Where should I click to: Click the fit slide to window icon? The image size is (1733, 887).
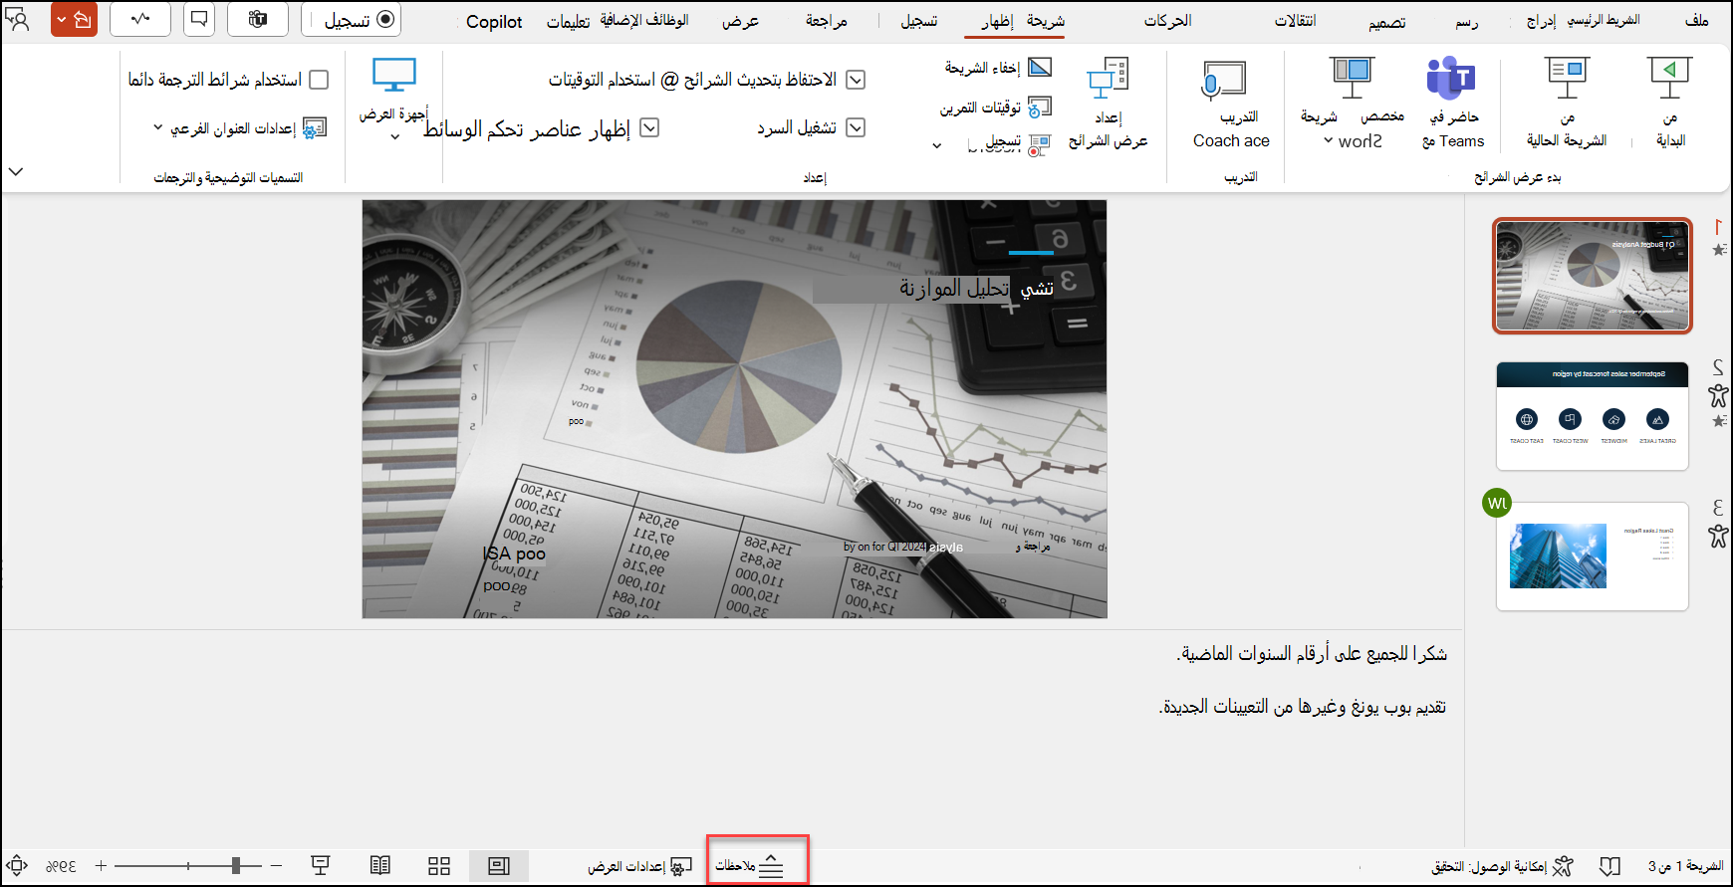tap(17, 866)
